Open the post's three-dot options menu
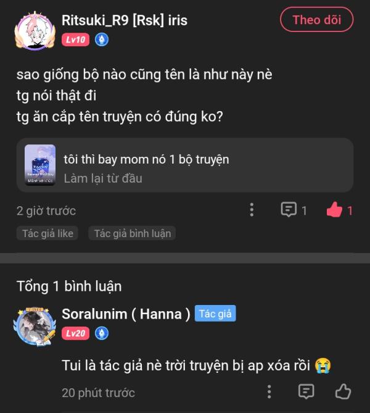Viewport: 370px width, 413px height. coord(252,210)
